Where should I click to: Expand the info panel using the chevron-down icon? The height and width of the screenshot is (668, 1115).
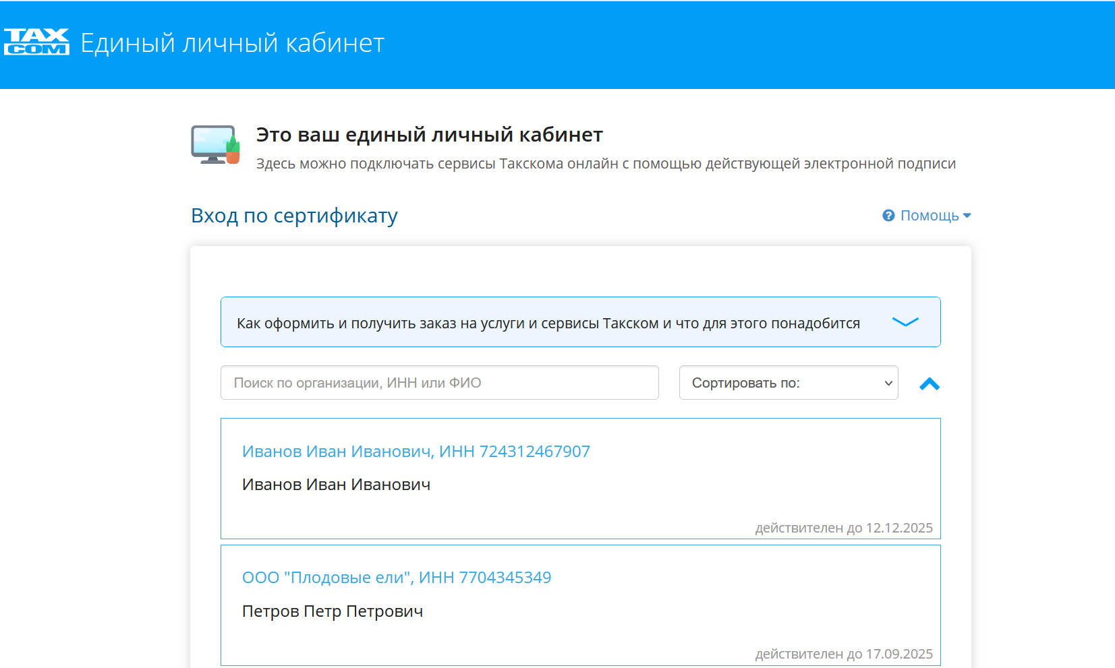905,322
